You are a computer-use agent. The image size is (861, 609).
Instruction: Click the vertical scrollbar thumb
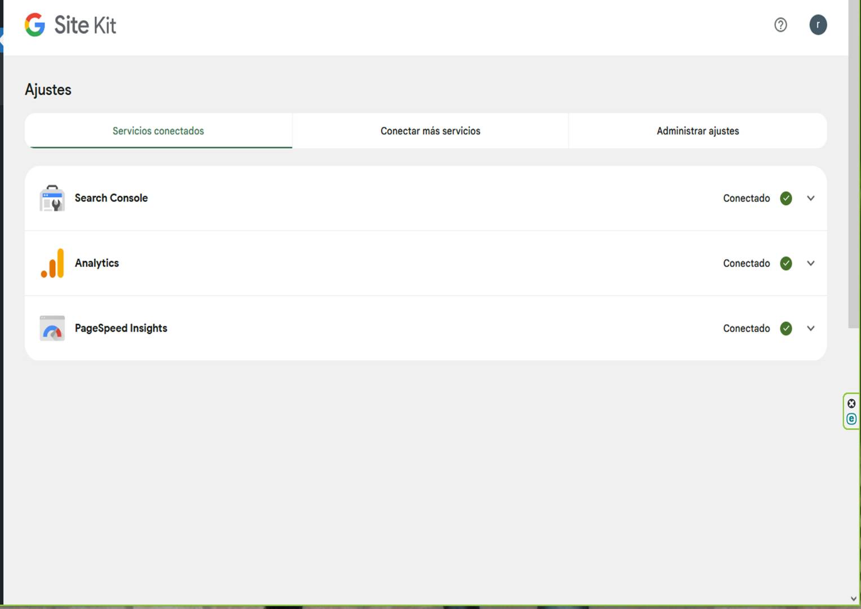pos(854,164)
